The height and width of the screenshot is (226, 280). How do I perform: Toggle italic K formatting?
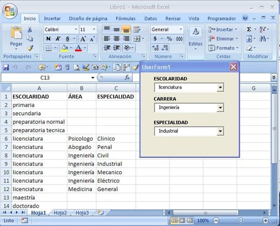click(x=58, y=39)
